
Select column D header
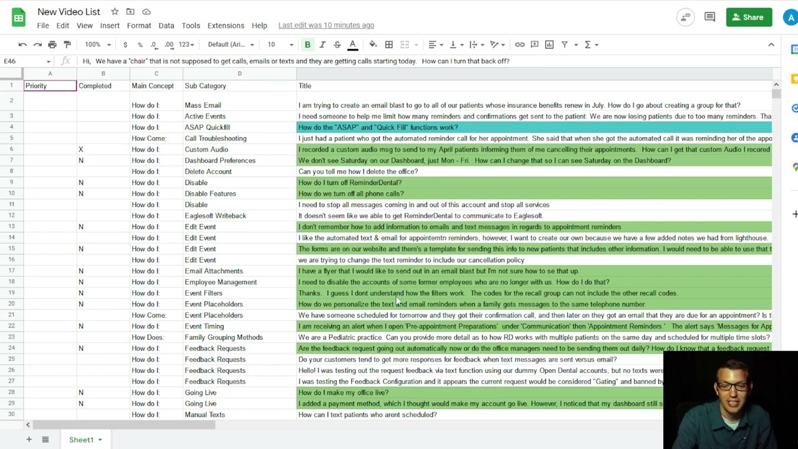(239, 74)
